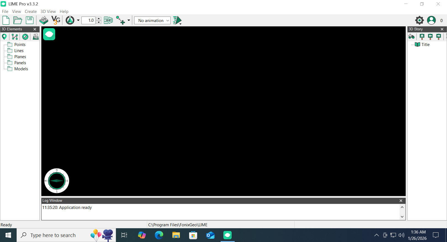The image size is (447, 242).
Task: Click the Log Window scroll down arrow
Action: click(402, 217)
